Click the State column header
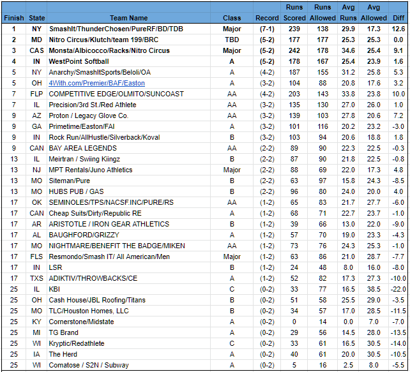 click(x=36, y=18)
